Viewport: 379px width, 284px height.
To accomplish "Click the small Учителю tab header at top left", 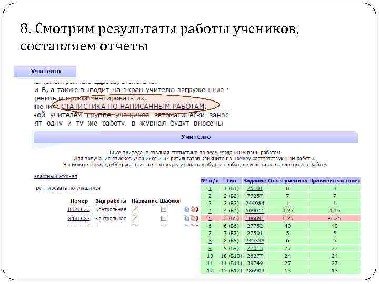I will (45, 72).
